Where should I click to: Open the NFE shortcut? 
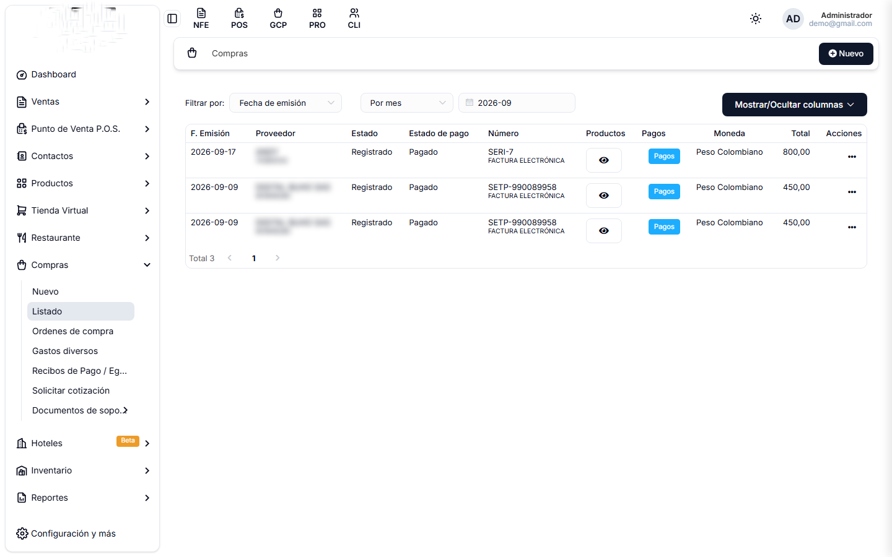201,19
